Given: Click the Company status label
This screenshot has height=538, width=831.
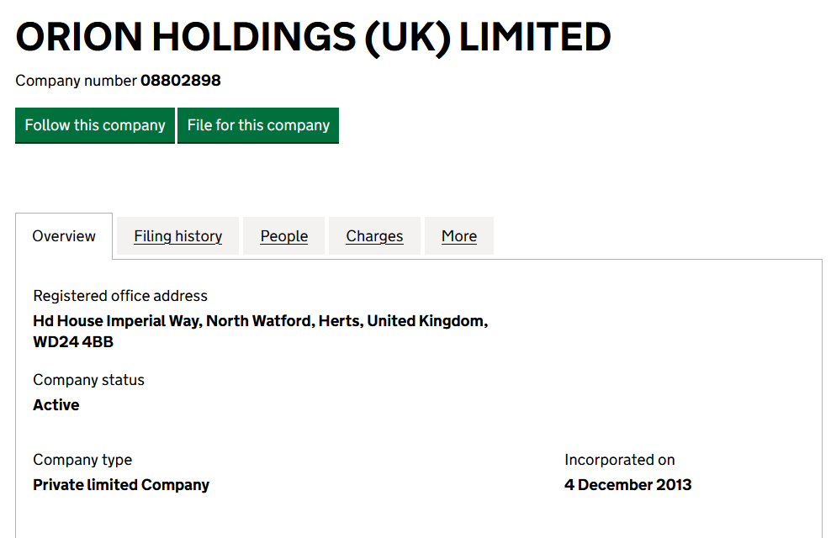Looking at the screenshot, I should 88,380.
